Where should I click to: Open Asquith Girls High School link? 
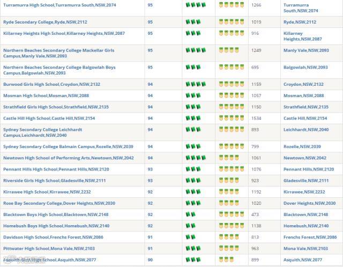click(x=50, y=260)
